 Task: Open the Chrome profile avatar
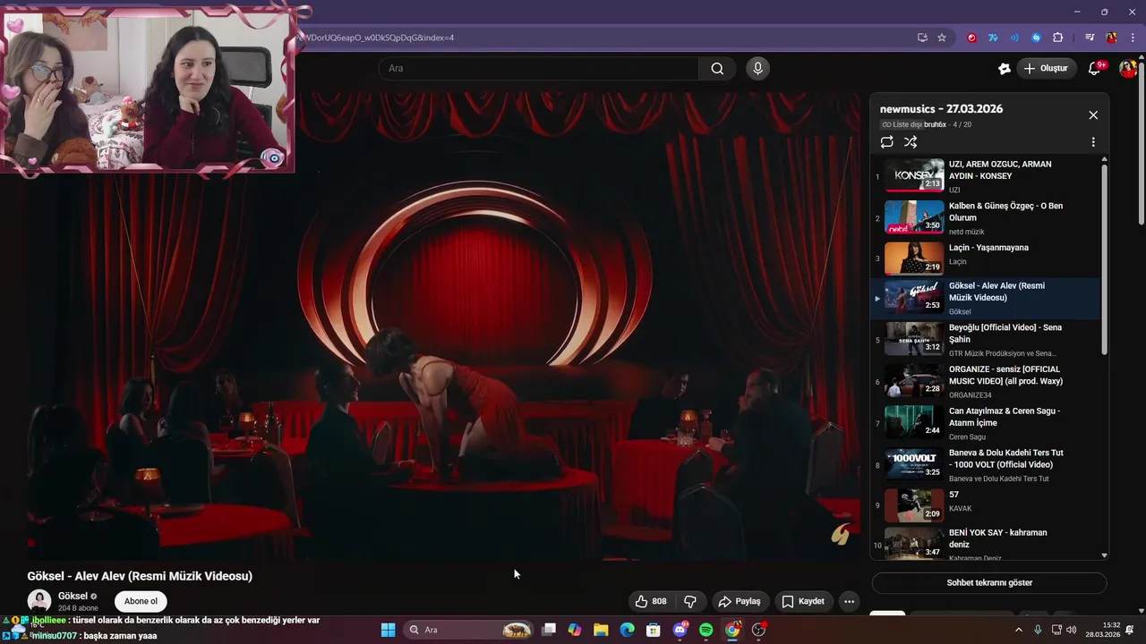tap(1111, 38)
